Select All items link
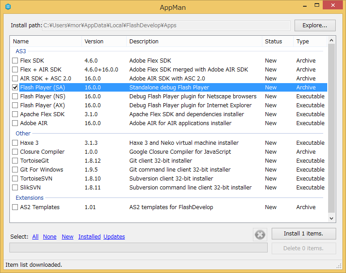This screenshot has width=346, height=273. coord(35,237)
